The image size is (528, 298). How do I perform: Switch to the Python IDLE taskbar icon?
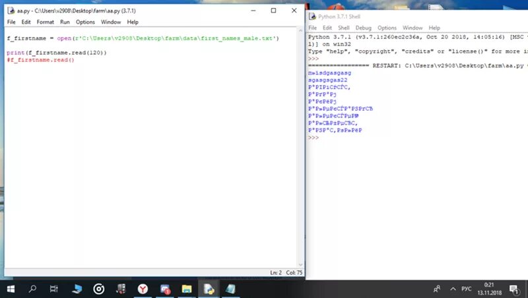click(209, 289)
